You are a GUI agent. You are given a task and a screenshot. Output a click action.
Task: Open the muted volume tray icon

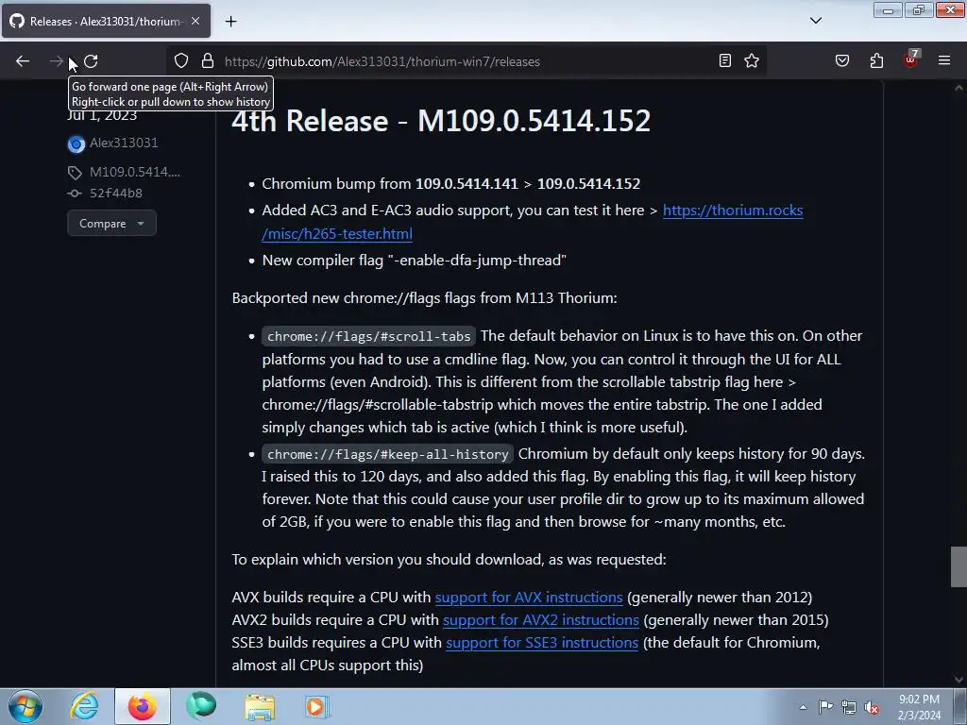pos(872,707)
